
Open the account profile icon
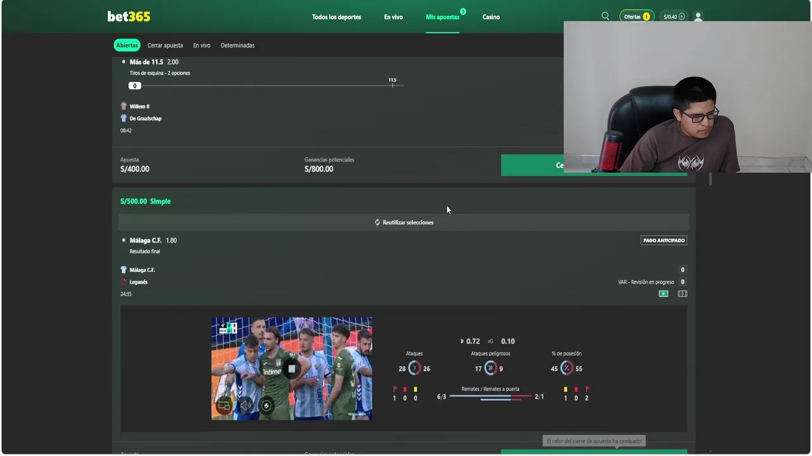(698, 16)
